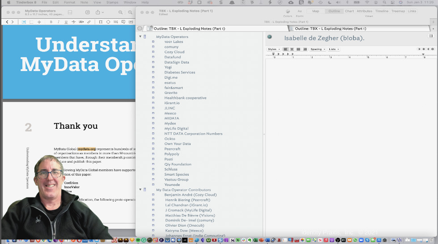Click the mydata.org link in PDF
This screenshot has width=438, height=244.
[x=87, y=149]
